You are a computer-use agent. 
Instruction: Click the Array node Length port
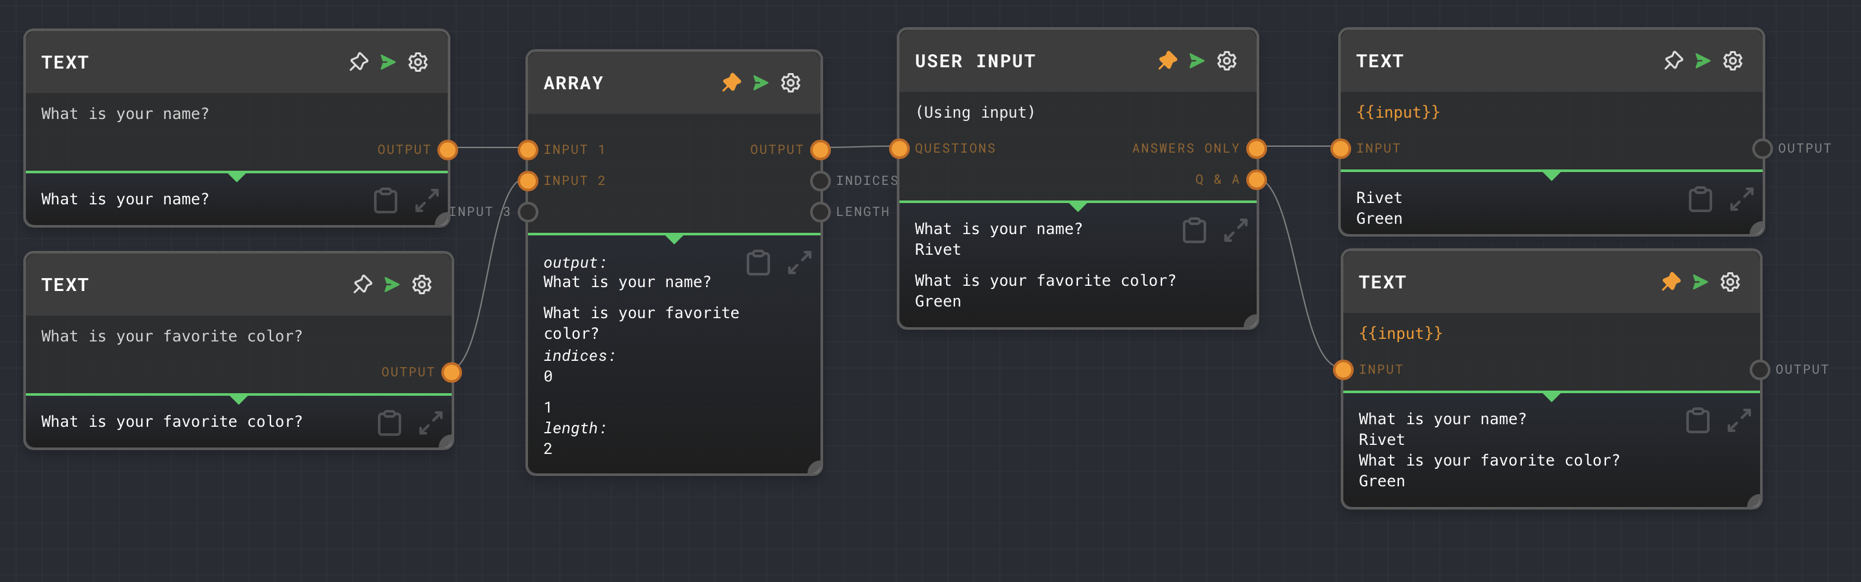820,211
